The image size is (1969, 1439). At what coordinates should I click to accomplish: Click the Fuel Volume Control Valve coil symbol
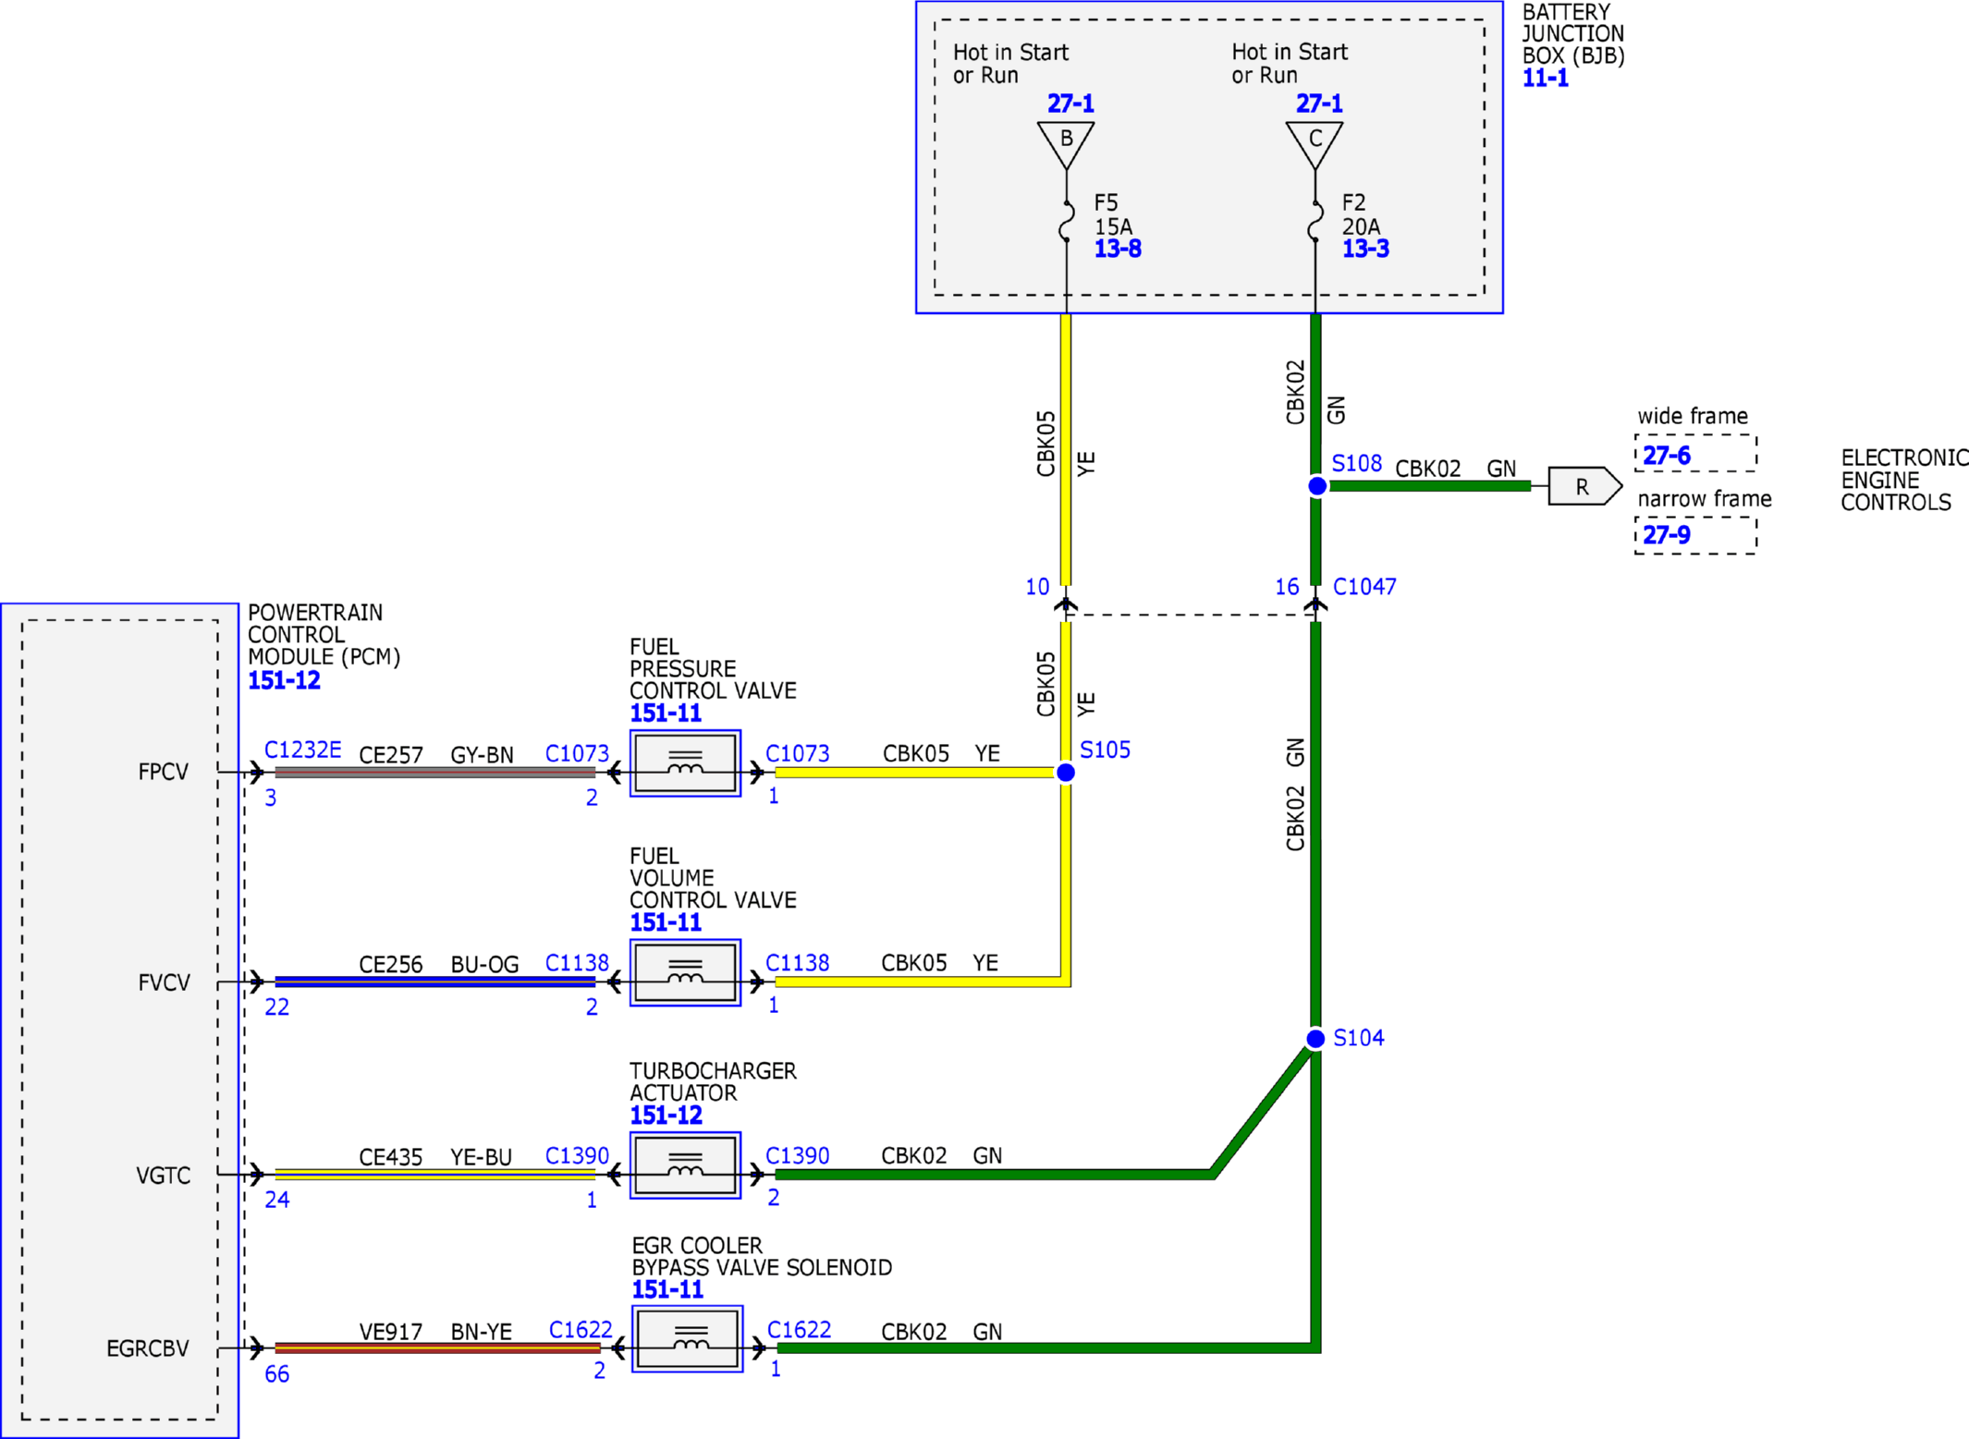point(685,972)
